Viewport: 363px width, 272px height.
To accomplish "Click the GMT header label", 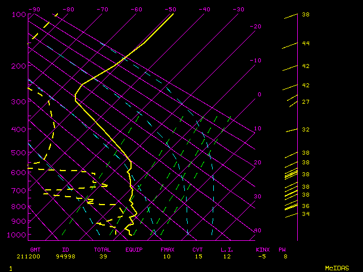I will click(x=36, y=249).
